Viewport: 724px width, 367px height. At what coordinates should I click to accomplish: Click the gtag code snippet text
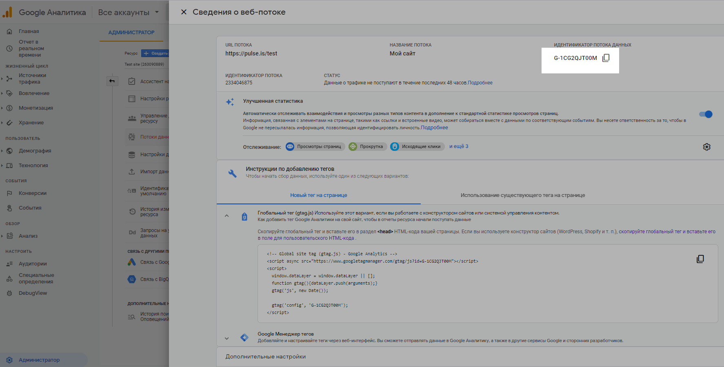click(372, 283)
